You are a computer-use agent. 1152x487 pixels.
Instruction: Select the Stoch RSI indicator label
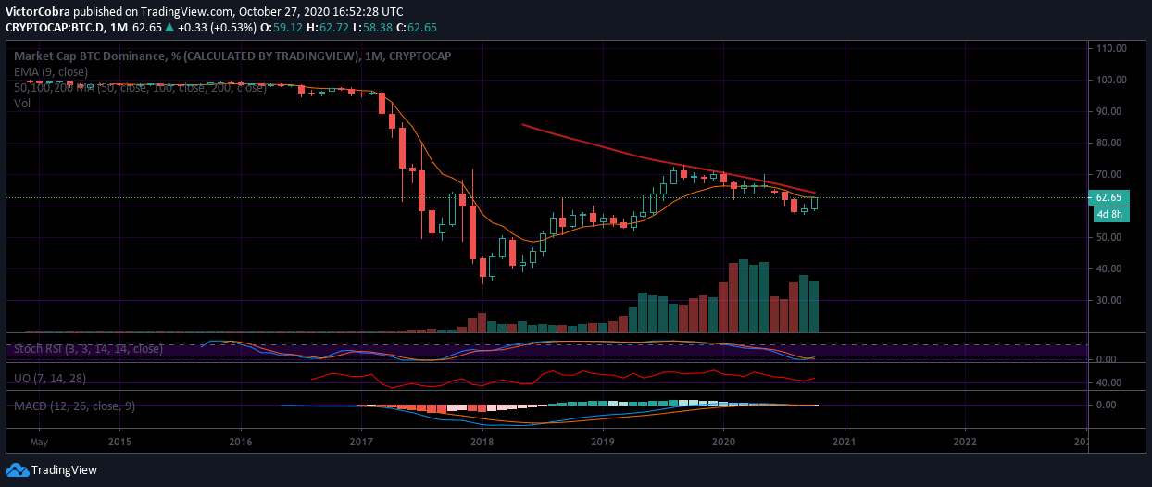coord(89,349)
